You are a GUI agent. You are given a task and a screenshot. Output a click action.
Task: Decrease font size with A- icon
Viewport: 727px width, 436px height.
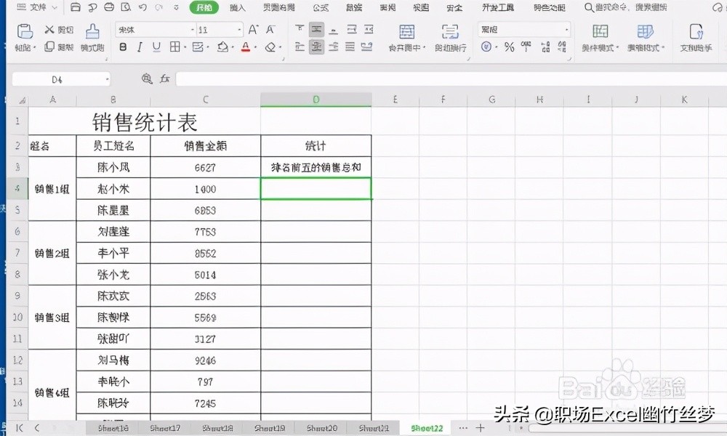(x=270, y=30)
